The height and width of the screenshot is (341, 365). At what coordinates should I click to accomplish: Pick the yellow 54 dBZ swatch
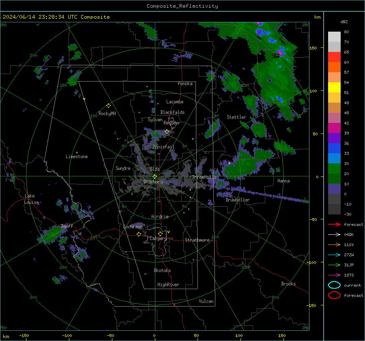(x=334, y=87)
